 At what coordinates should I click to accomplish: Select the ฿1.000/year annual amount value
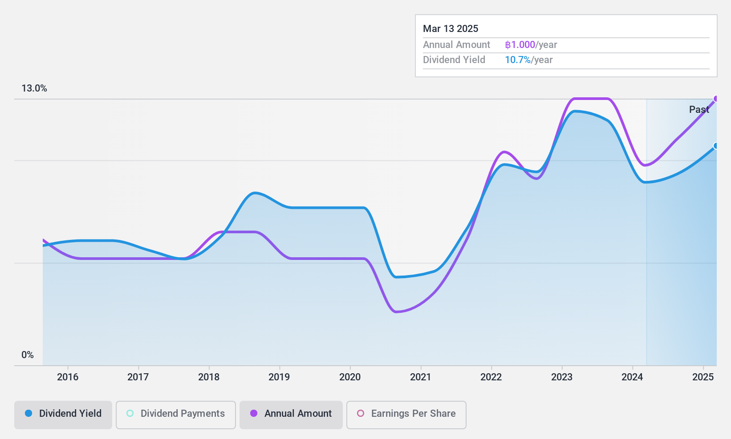pyautogui.click(x=531, y=45)
